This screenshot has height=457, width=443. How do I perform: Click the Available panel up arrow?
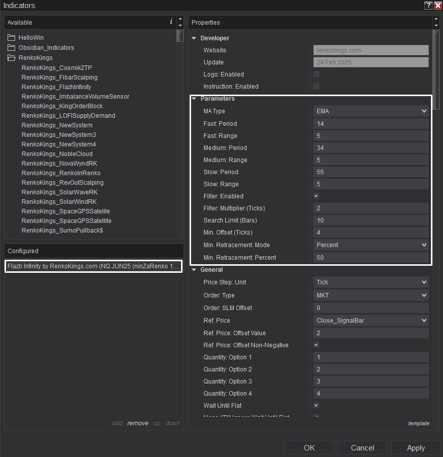[x=181, y=19]
